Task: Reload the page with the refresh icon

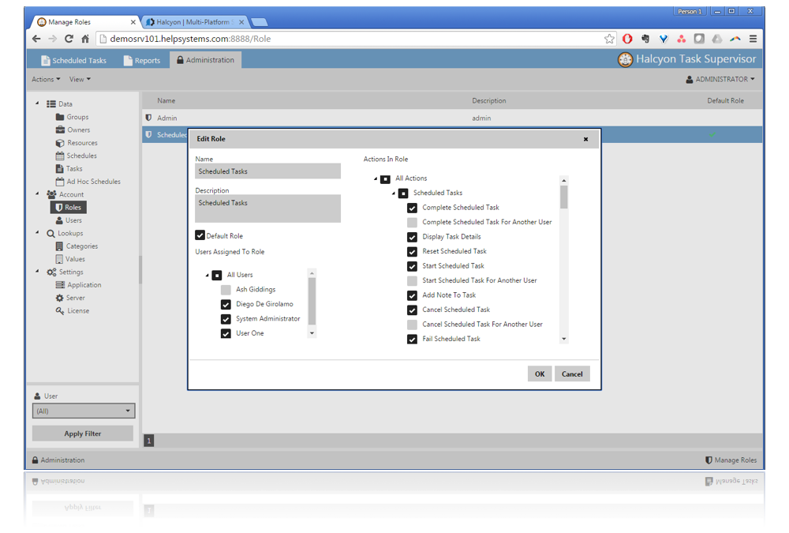Action: (x=69, y=39)
